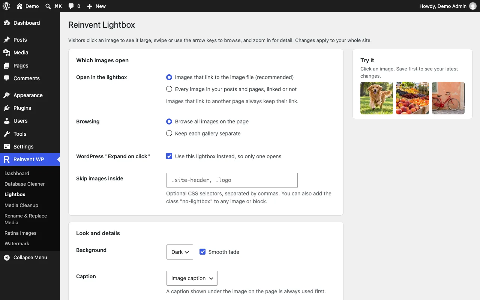
Task: Uncheck the Smooth fade checkbox
Action: (x=202, y=252)
